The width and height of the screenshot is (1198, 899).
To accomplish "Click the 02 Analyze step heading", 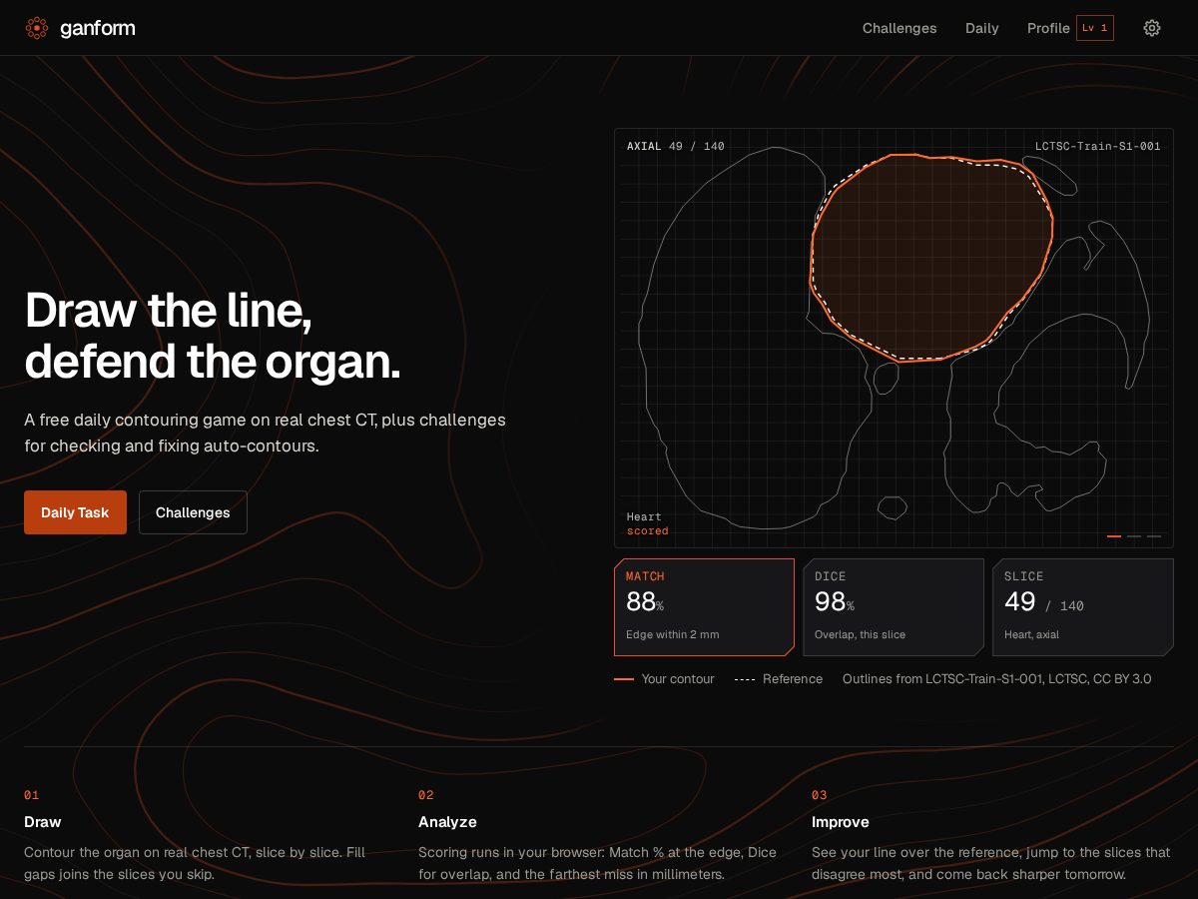I will [447, 822].
